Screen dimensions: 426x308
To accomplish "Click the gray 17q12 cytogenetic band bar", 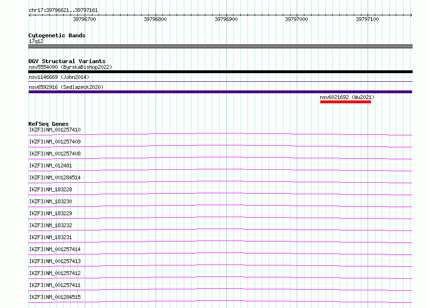I will 220,46.
